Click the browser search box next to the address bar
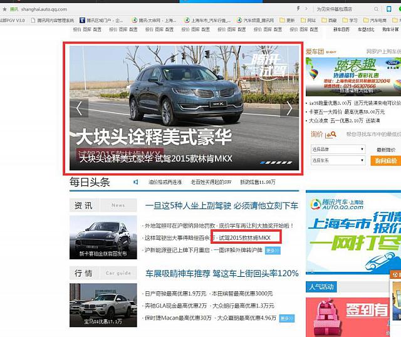The width and height of the screenshot is (401, 337). point(344,9)
